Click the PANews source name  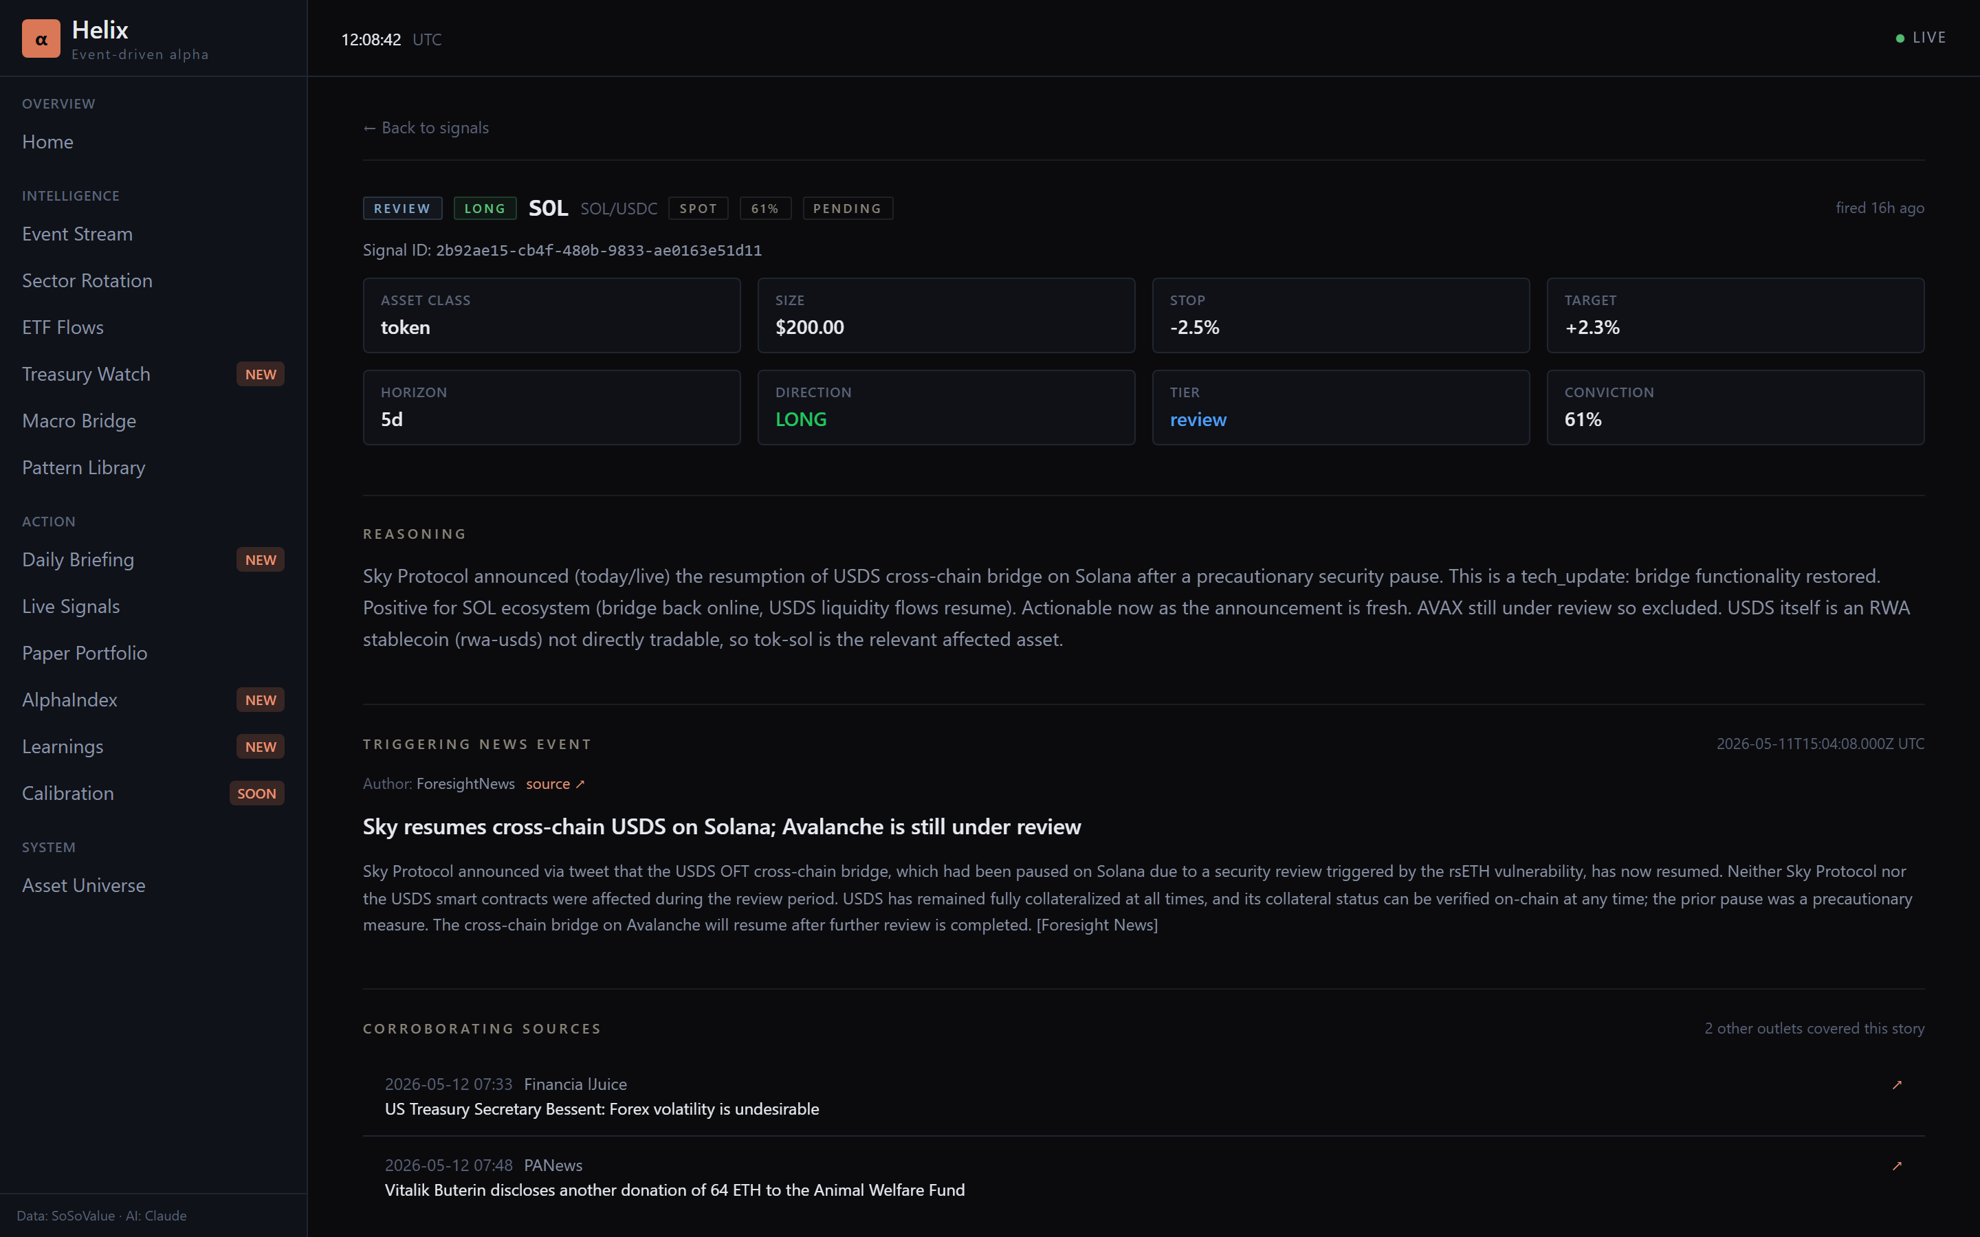click(x=553, y=1165)
